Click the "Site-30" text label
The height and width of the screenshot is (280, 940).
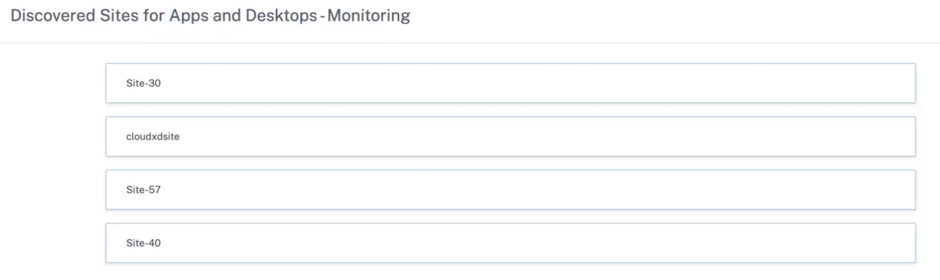coord(143,83)
